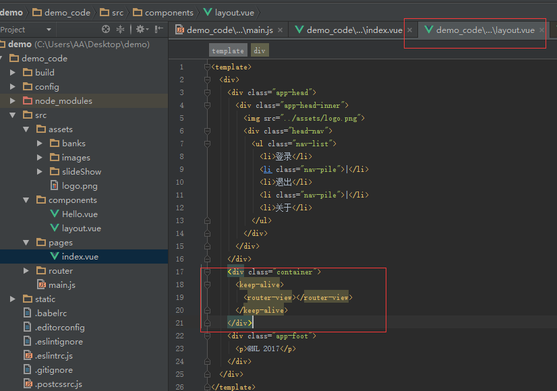Select the .eslintignore file
This screenshot has height=391, width=557.
click(x=84, y=342)
